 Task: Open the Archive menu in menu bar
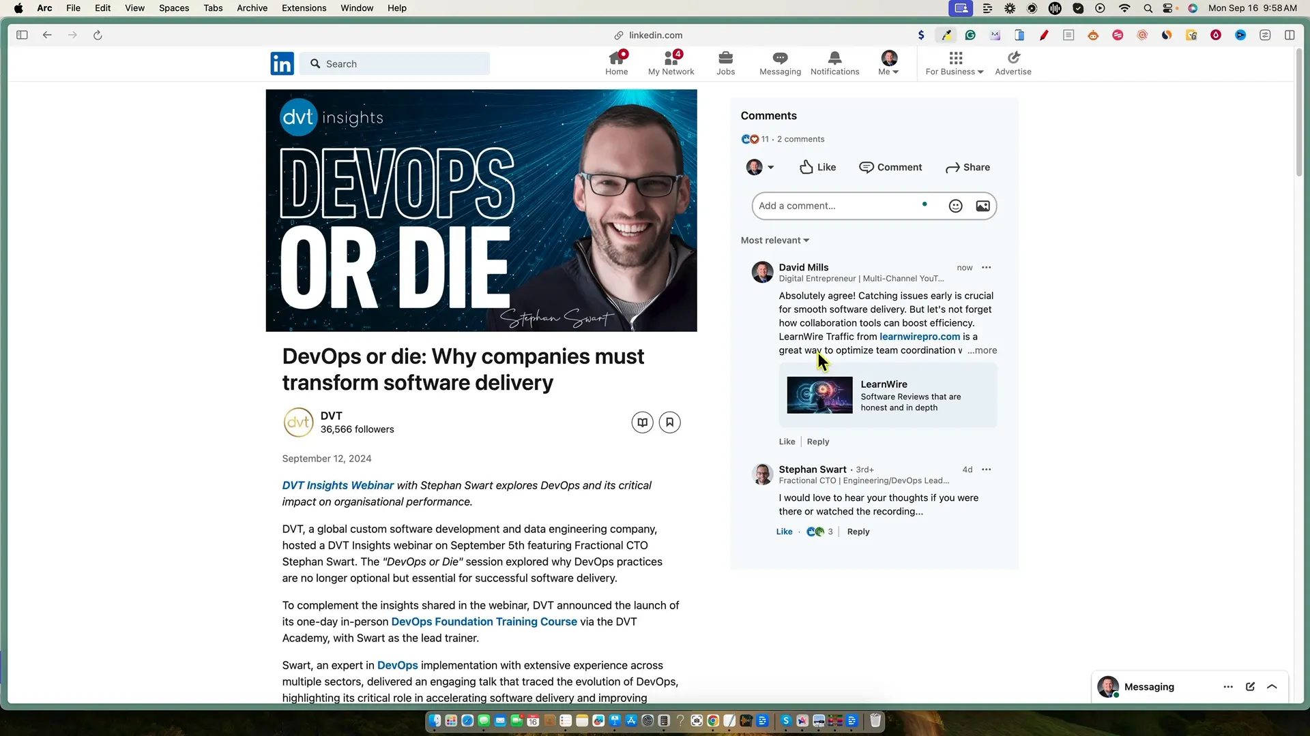click(252, 8)
